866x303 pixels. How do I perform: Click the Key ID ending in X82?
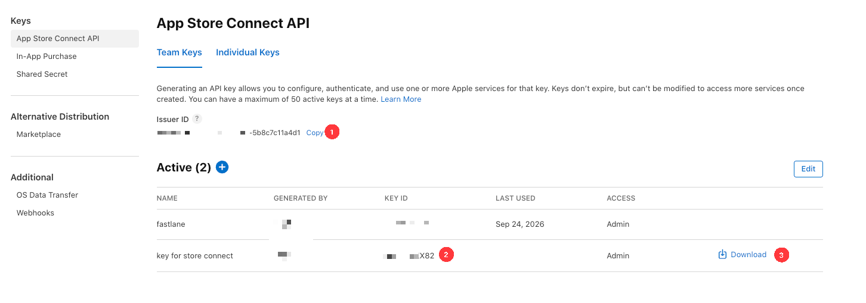(x=409, y=256)
